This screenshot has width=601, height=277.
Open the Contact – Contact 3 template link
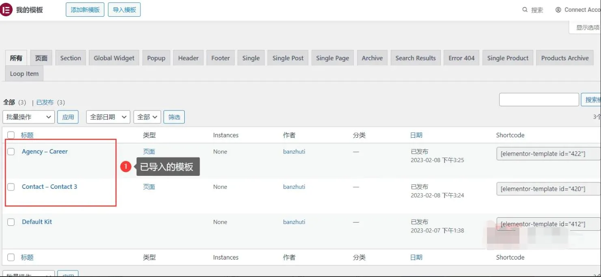click(50, 187)
